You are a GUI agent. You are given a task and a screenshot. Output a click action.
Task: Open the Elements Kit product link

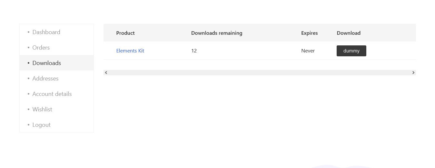130,51
